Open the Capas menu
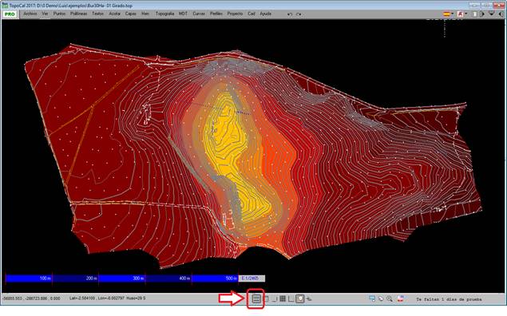 pyautogui.click(x=131, y=14)
